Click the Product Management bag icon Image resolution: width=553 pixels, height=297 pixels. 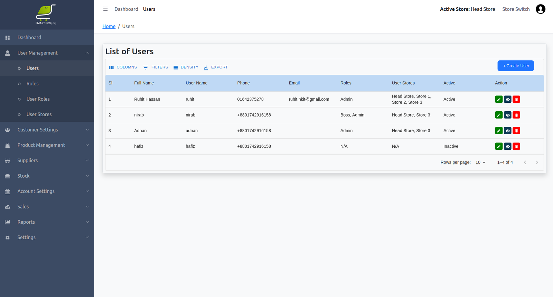coord(8,145)
